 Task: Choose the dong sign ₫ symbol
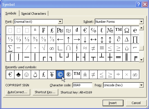coord(77,31)
